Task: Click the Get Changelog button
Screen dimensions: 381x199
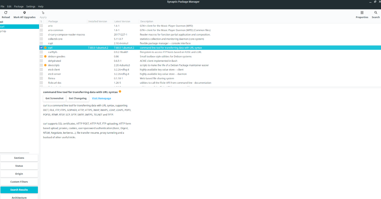Action: tap(77, 98)
